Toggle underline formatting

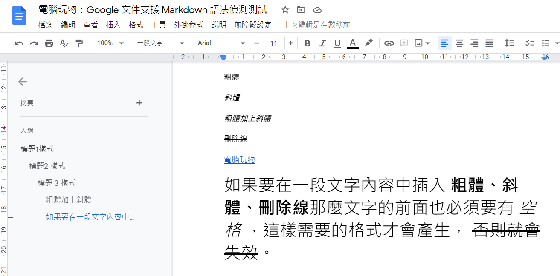[x=337, y=43]
